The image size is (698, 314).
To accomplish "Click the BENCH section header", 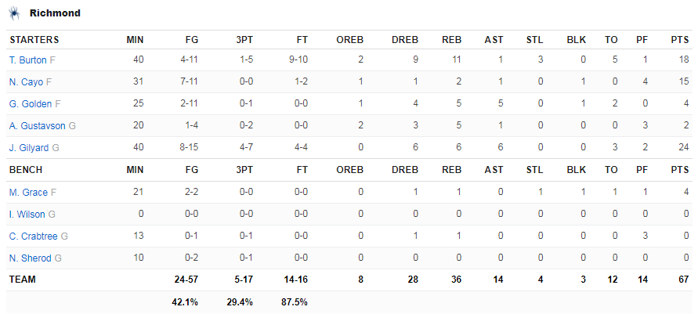I will [26, 170].
